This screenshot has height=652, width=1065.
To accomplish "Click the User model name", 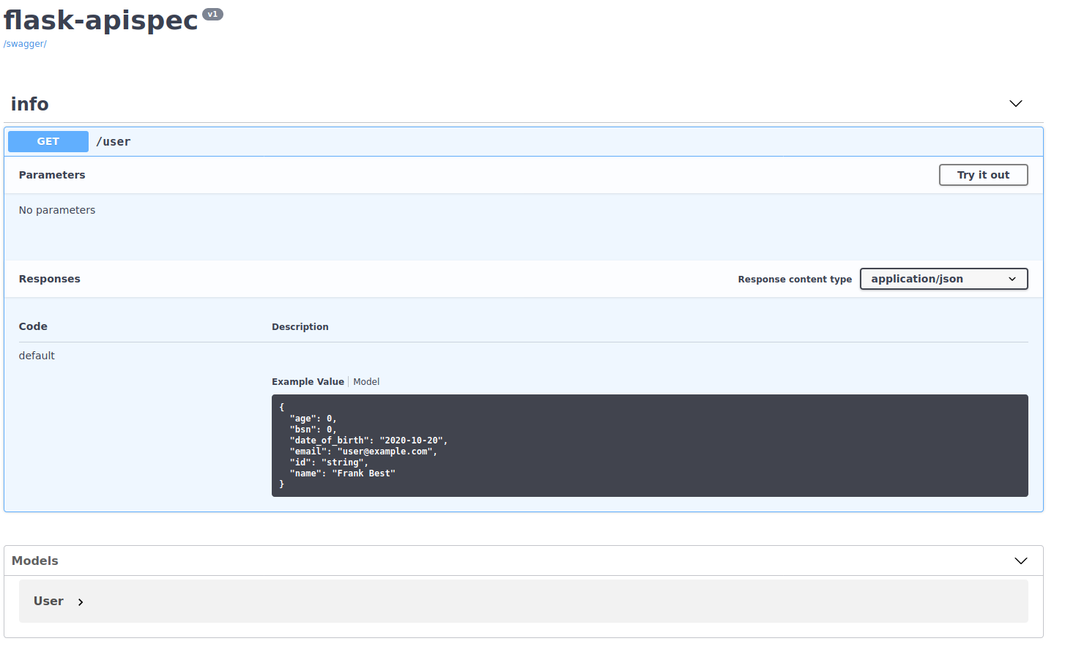I will point(48,601).
